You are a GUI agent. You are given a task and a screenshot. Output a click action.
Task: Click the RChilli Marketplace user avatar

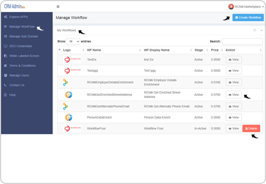231,7
